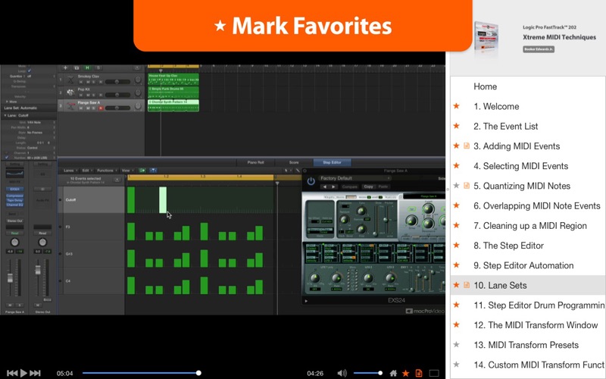Toggle star for 11. Step Editor Drum Programming
This screenshot has height=379, width=606.
click(x=457, y=305)
